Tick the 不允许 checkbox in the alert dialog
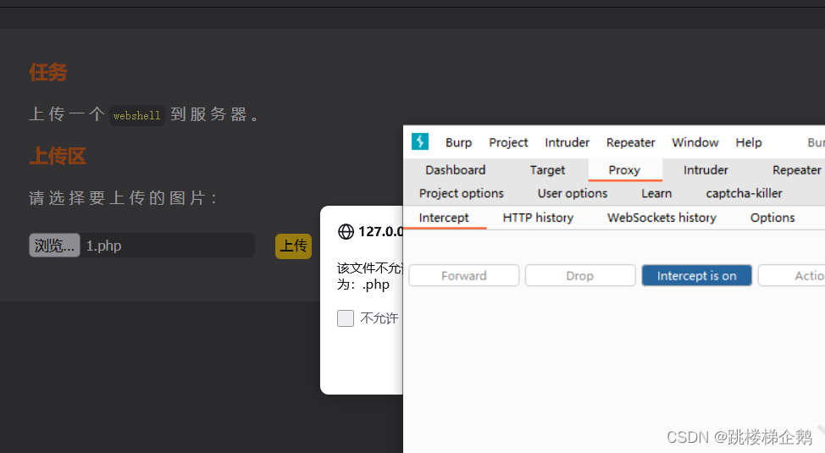Screen dimensions: 825x453 click(345, 318)
